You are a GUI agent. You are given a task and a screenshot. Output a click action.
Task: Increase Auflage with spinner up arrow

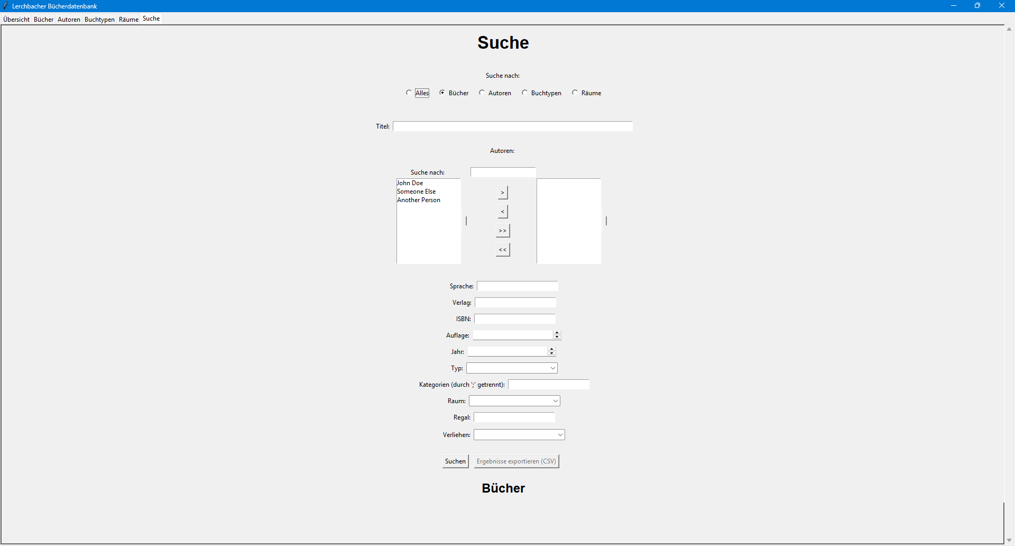557,333
